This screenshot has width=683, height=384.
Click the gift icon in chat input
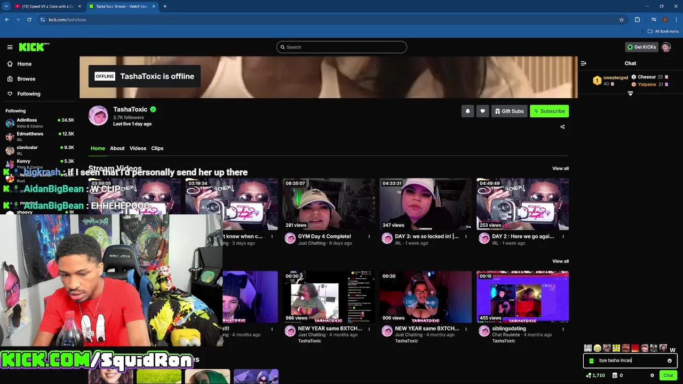pos(591,361)
